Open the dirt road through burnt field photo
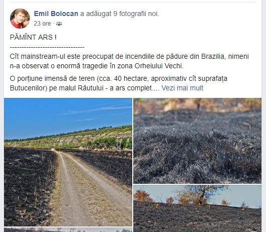The width and height of the screenshot is (266, 232). pos(68,162)
